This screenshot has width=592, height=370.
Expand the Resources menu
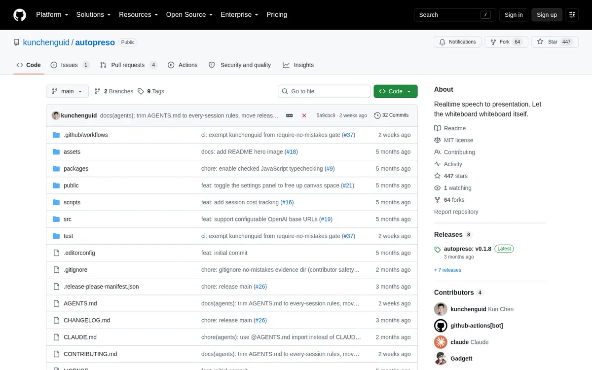click(138, 15)
